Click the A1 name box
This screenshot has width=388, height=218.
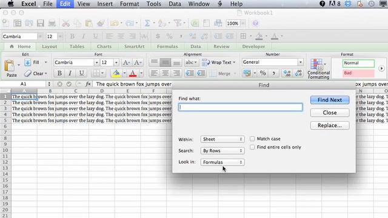[23, 84]
